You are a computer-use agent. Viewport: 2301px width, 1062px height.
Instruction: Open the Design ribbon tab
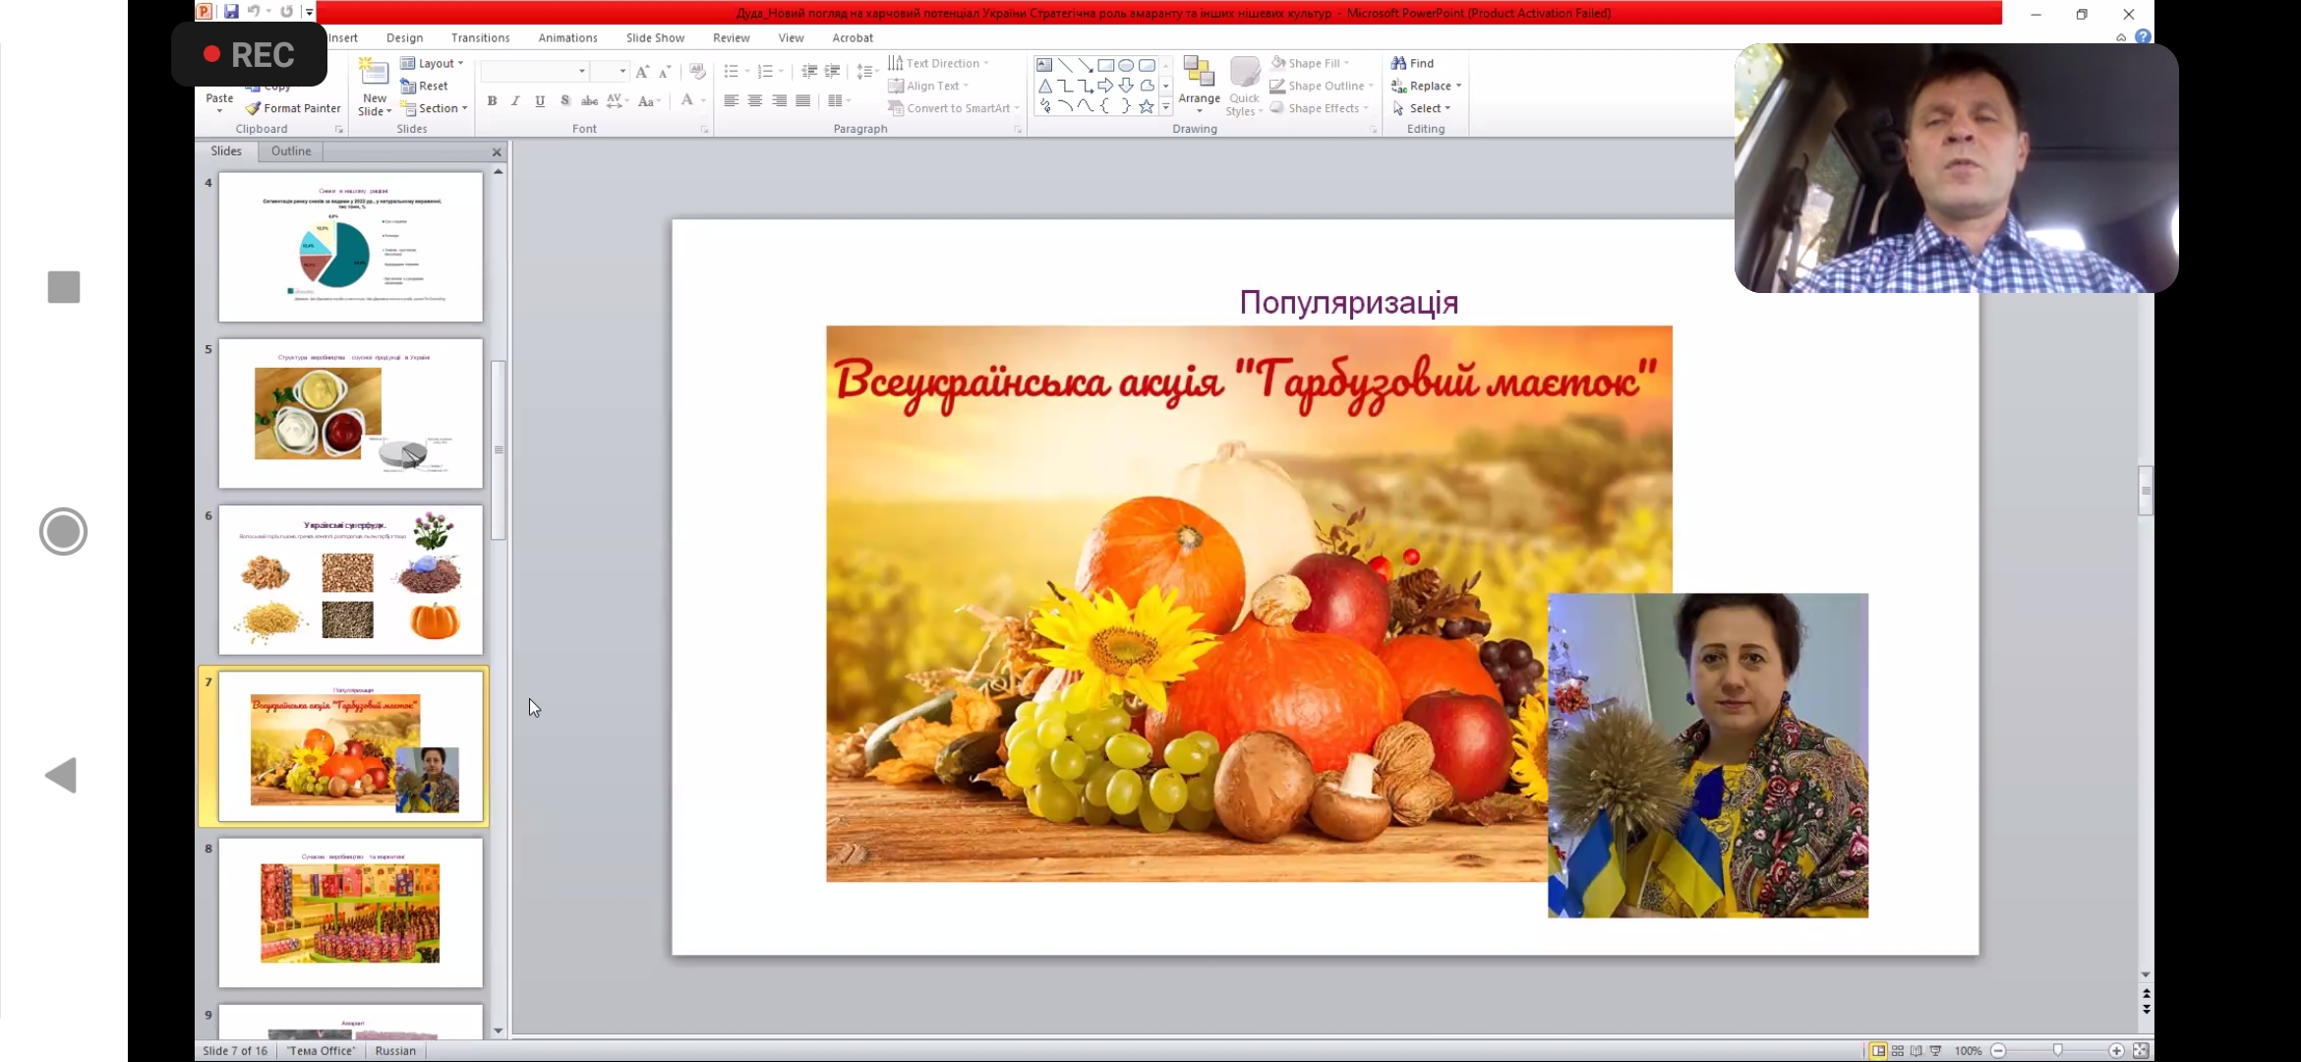point(404,37)
